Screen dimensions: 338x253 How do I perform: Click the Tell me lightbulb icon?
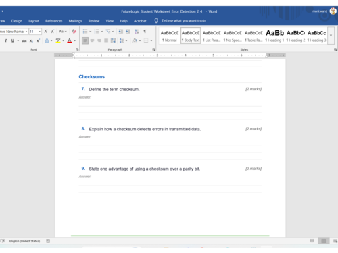coord(156,21)
